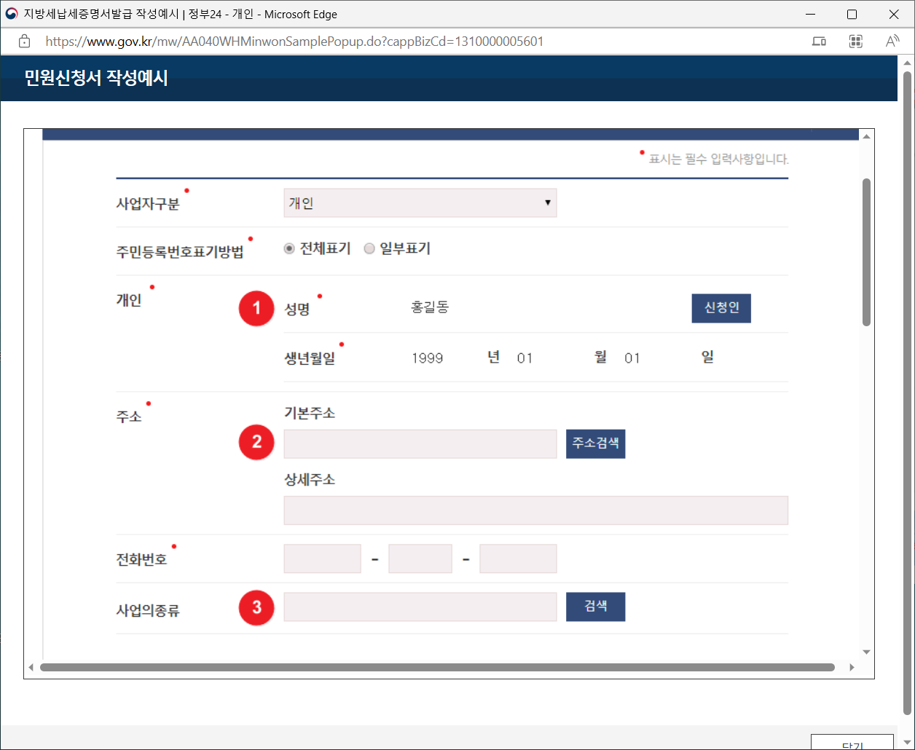This screenshot has height=750, width=915.
Task: Click the 신청인 button
Action: tap(721, 308)
